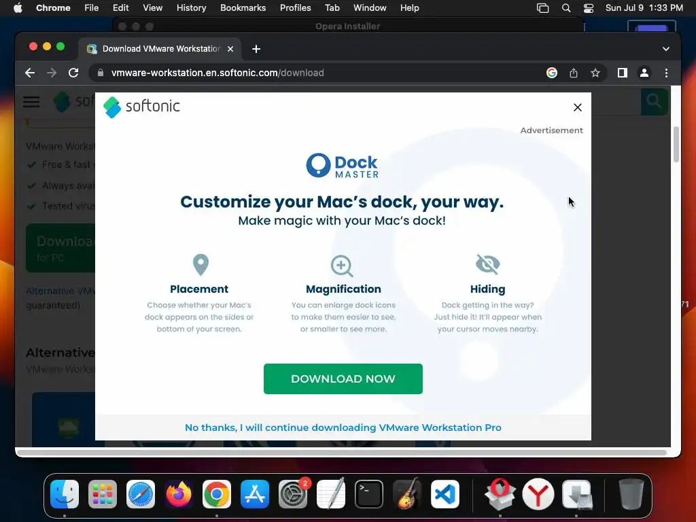Open the Profiles menu

click(295, 8)
